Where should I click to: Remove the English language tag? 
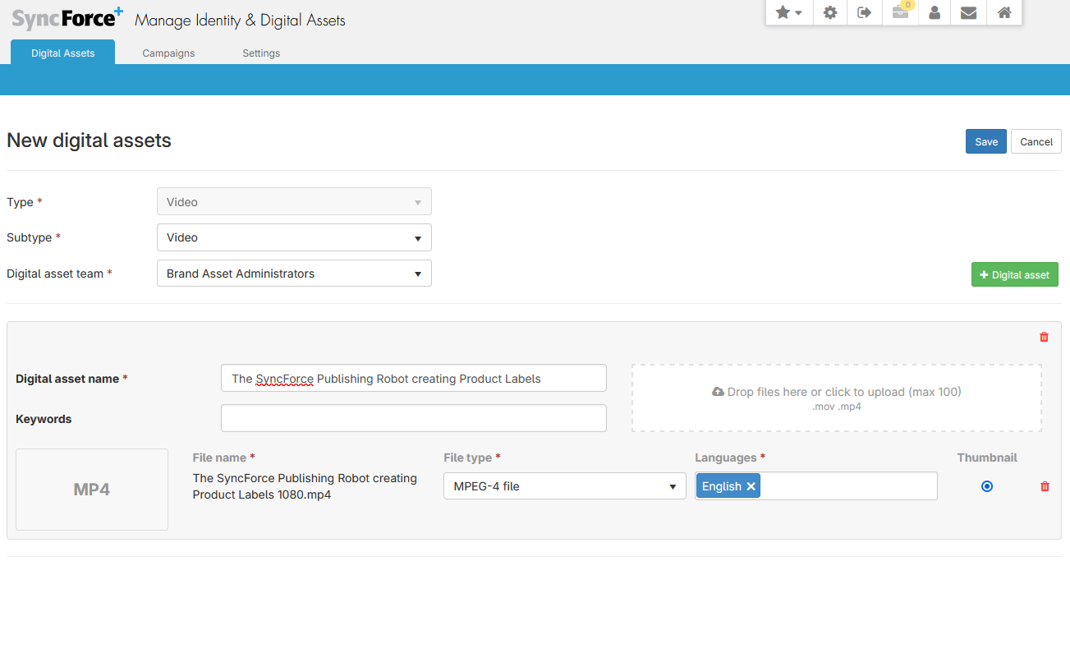click(x=751, y=486)
